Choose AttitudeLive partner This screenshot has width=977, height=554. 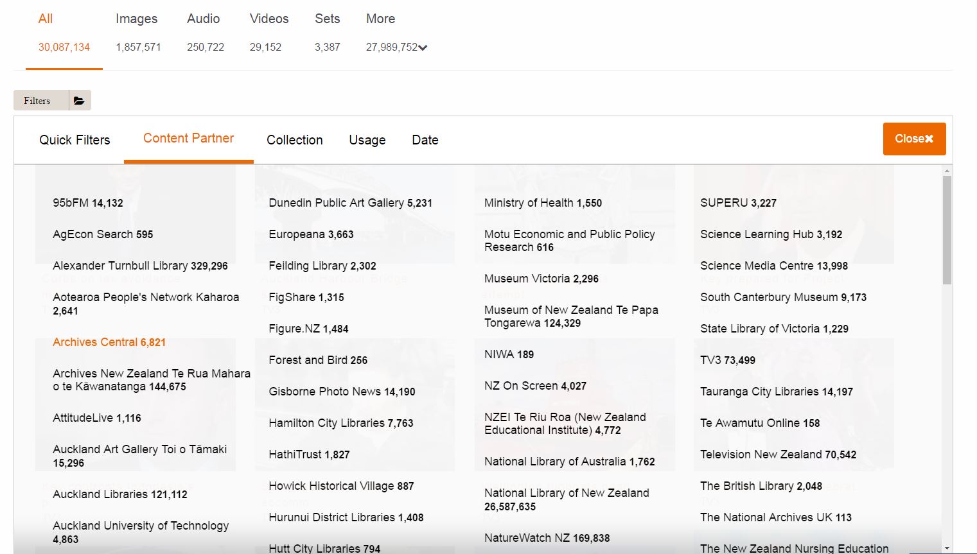click(x=97, y=418)
